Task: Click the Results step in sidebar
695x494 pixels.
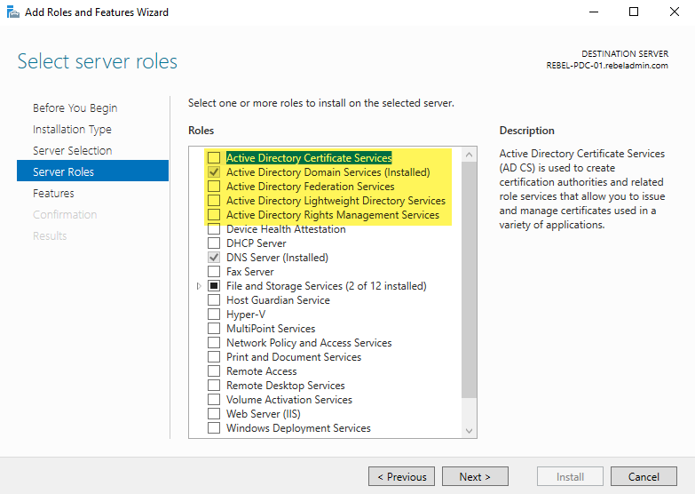Action: point(50,235)
